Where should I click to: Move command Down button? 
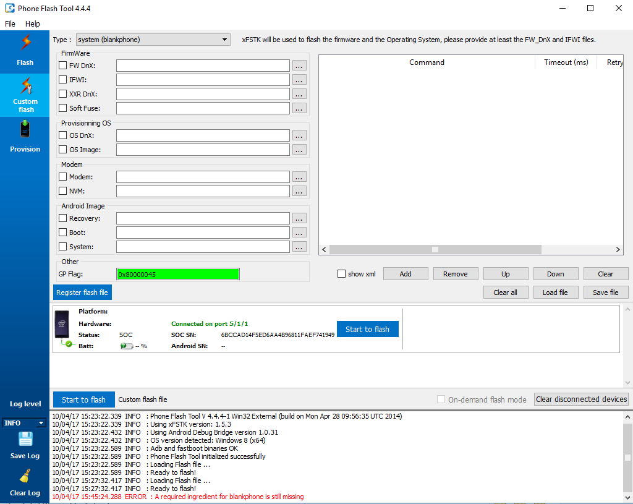coord(556,274)
